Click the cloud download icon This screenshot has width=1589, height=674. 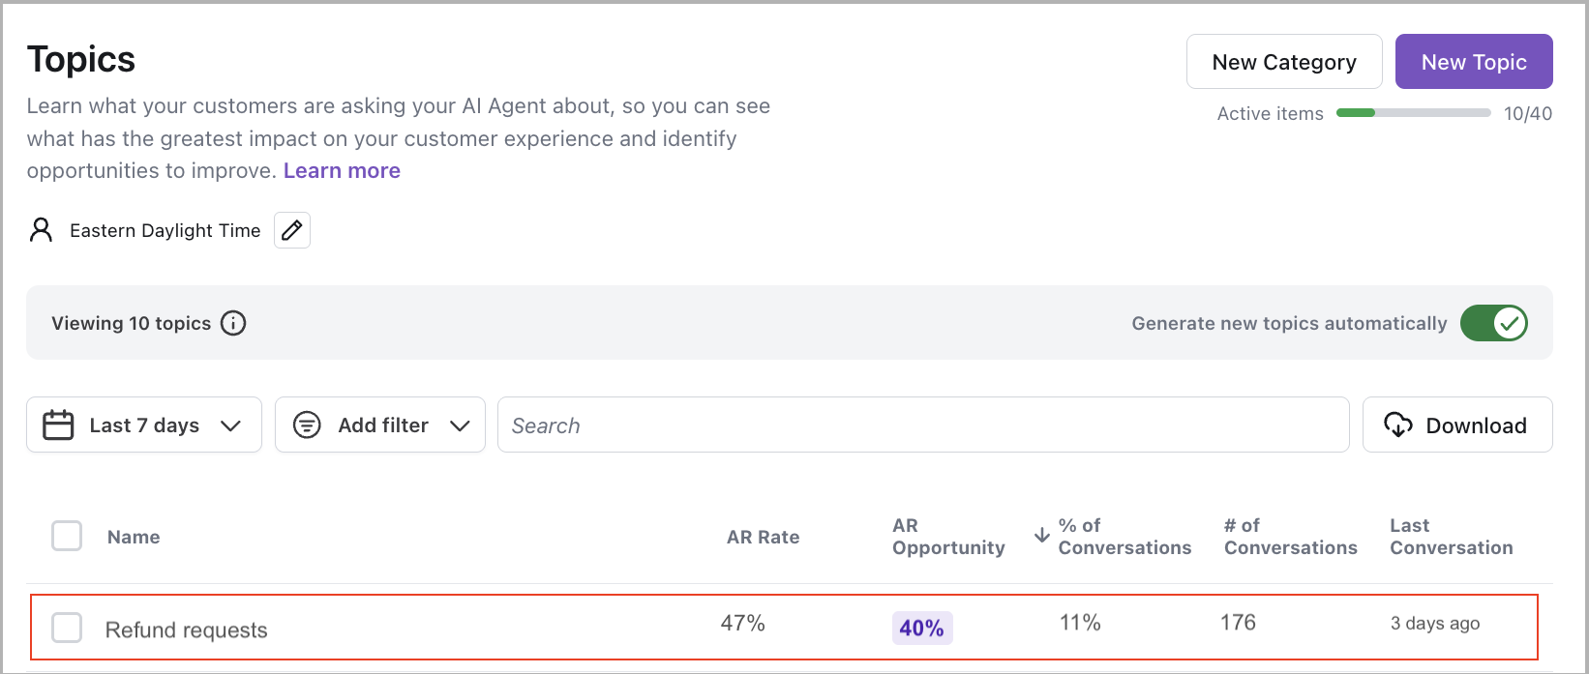pyautogui.click(x=1398, y=425)
